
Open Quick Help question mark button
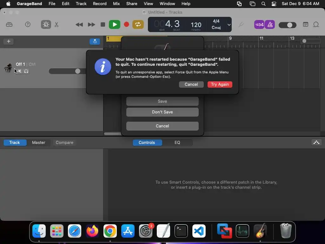tap(28, 24)
